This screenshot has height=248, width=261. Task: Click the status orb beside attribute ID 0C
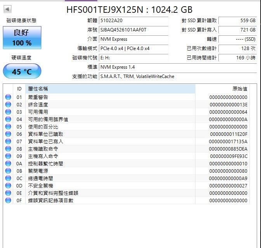click(8, 178)
